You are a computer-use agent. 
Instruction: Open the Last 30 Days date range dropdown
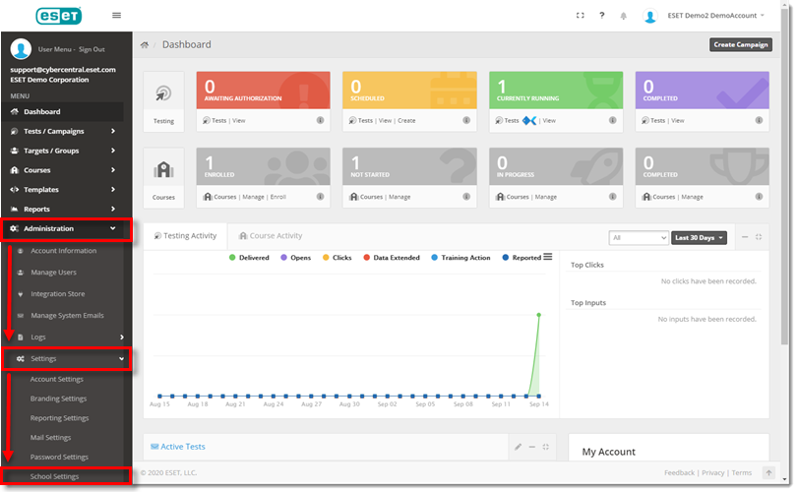point(699,237)
